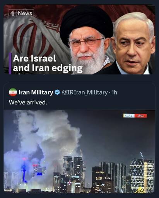159x198 pixels.
Task: Open the "Are Israel and Iran edging" headline
Action: tap(48, 63)
